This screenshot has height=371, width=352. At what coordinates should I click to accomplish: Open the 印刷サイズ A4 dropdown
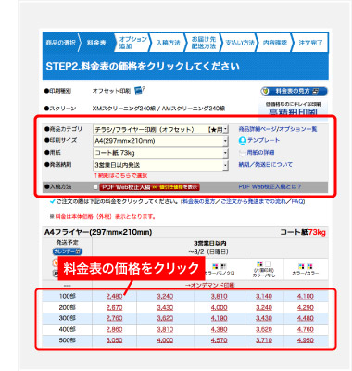(160, 141)
